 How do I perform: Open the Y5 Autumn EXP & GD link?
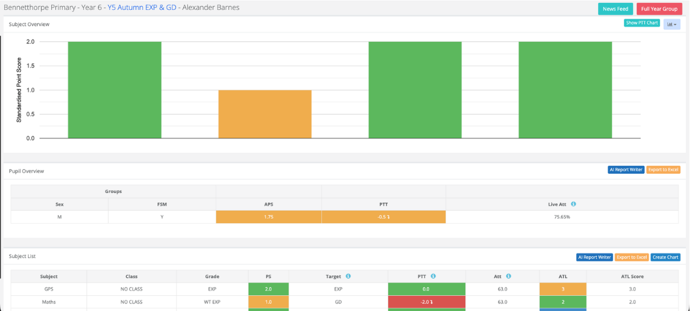tap(141, 8)
